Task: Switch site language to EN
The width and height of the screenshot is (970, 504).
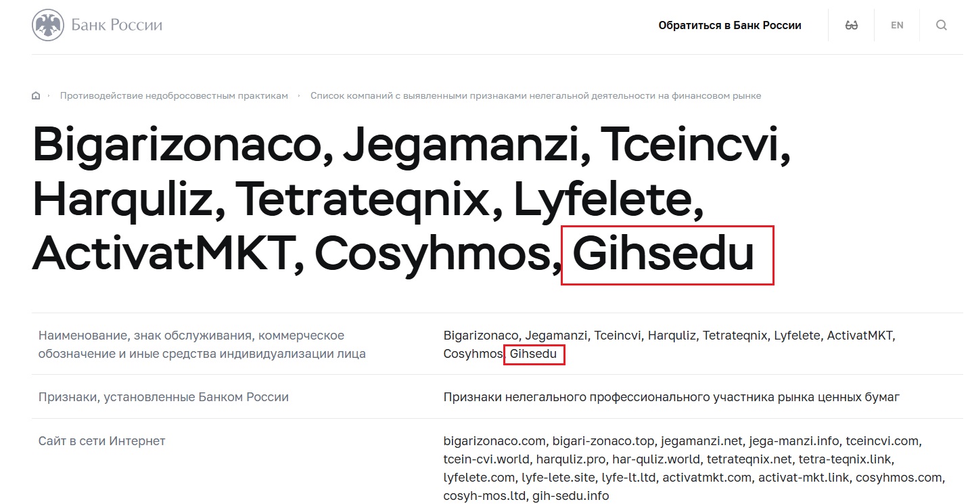Action: point(897,26)
